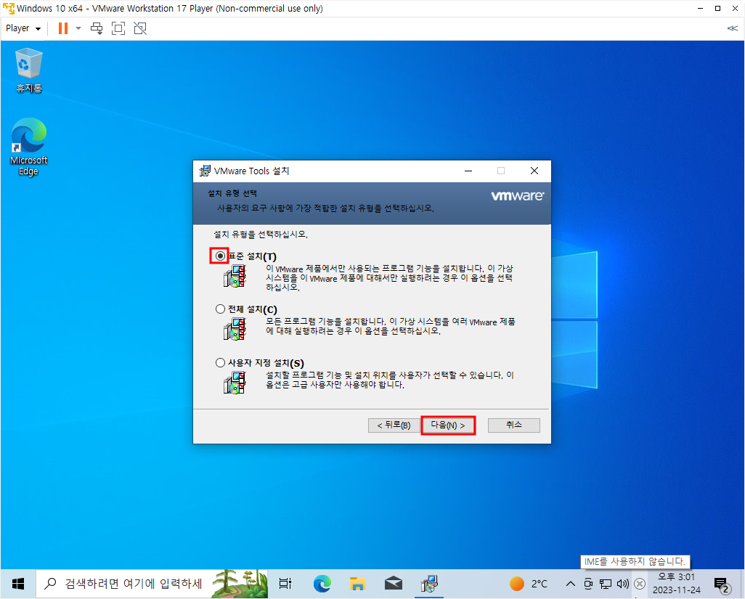745x599 pixels.
Task: Open the notification center icon
Action: point(722,584)
